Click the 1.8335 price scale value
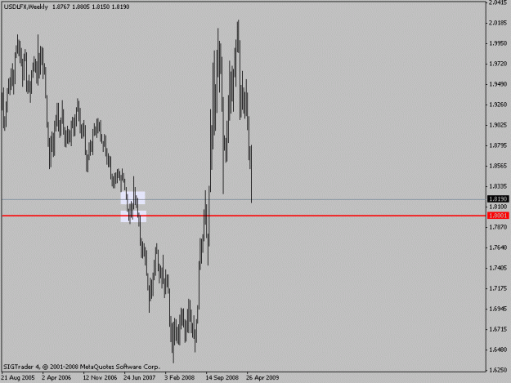The width and height of the screenshot is (511, 383). tap(498, 186)
